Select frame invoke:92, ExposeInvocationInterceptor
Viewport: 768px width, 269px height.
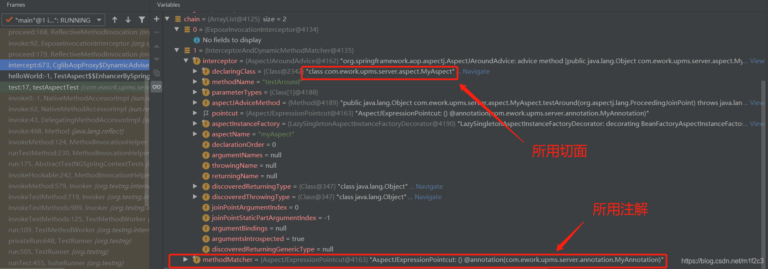tap(75, 43)
